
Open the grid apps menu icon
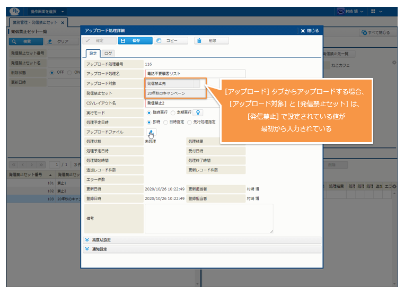[x=373, y=11]
